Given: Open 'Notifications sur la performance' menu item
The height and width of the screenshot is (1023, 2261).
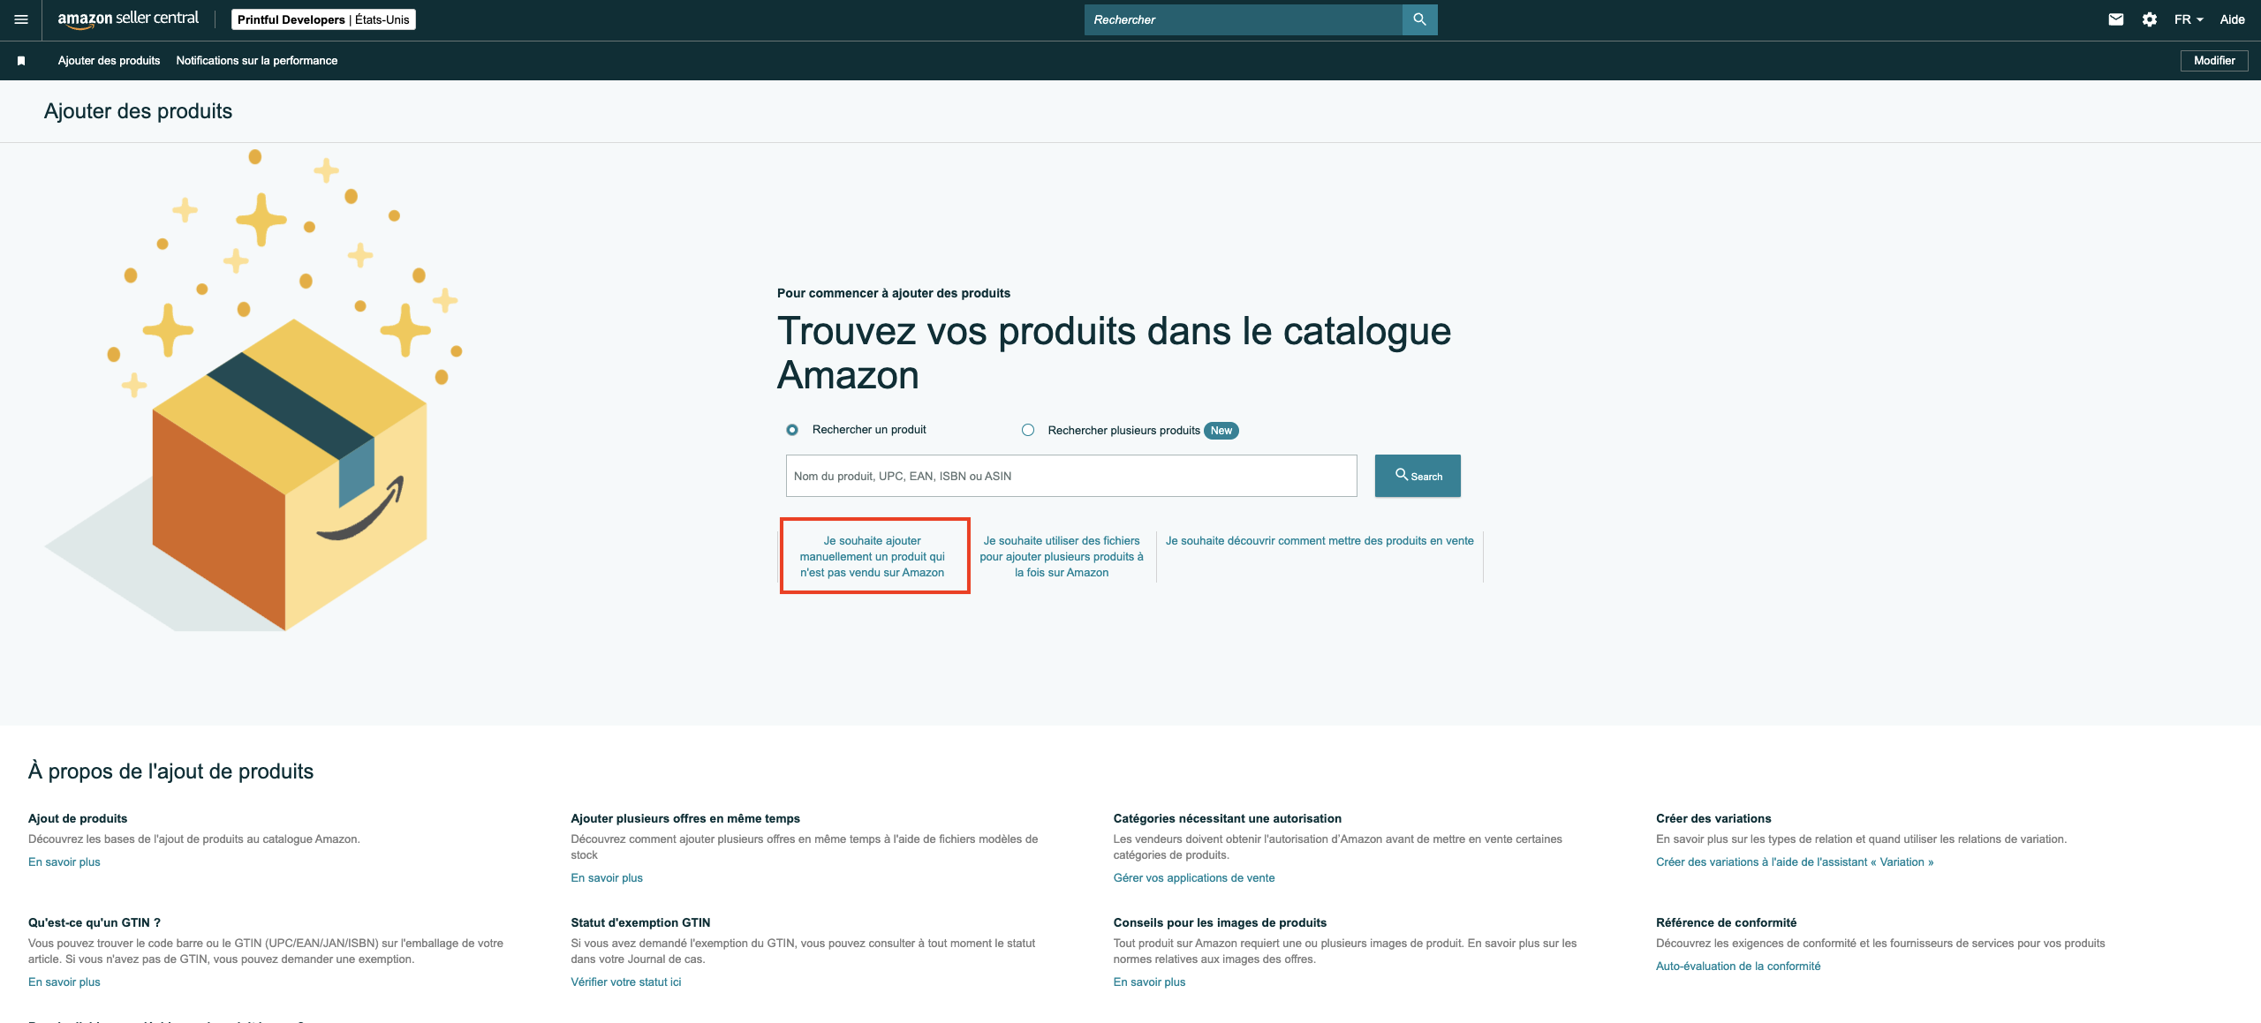Looking at the screenshot, I should (257, 61).
